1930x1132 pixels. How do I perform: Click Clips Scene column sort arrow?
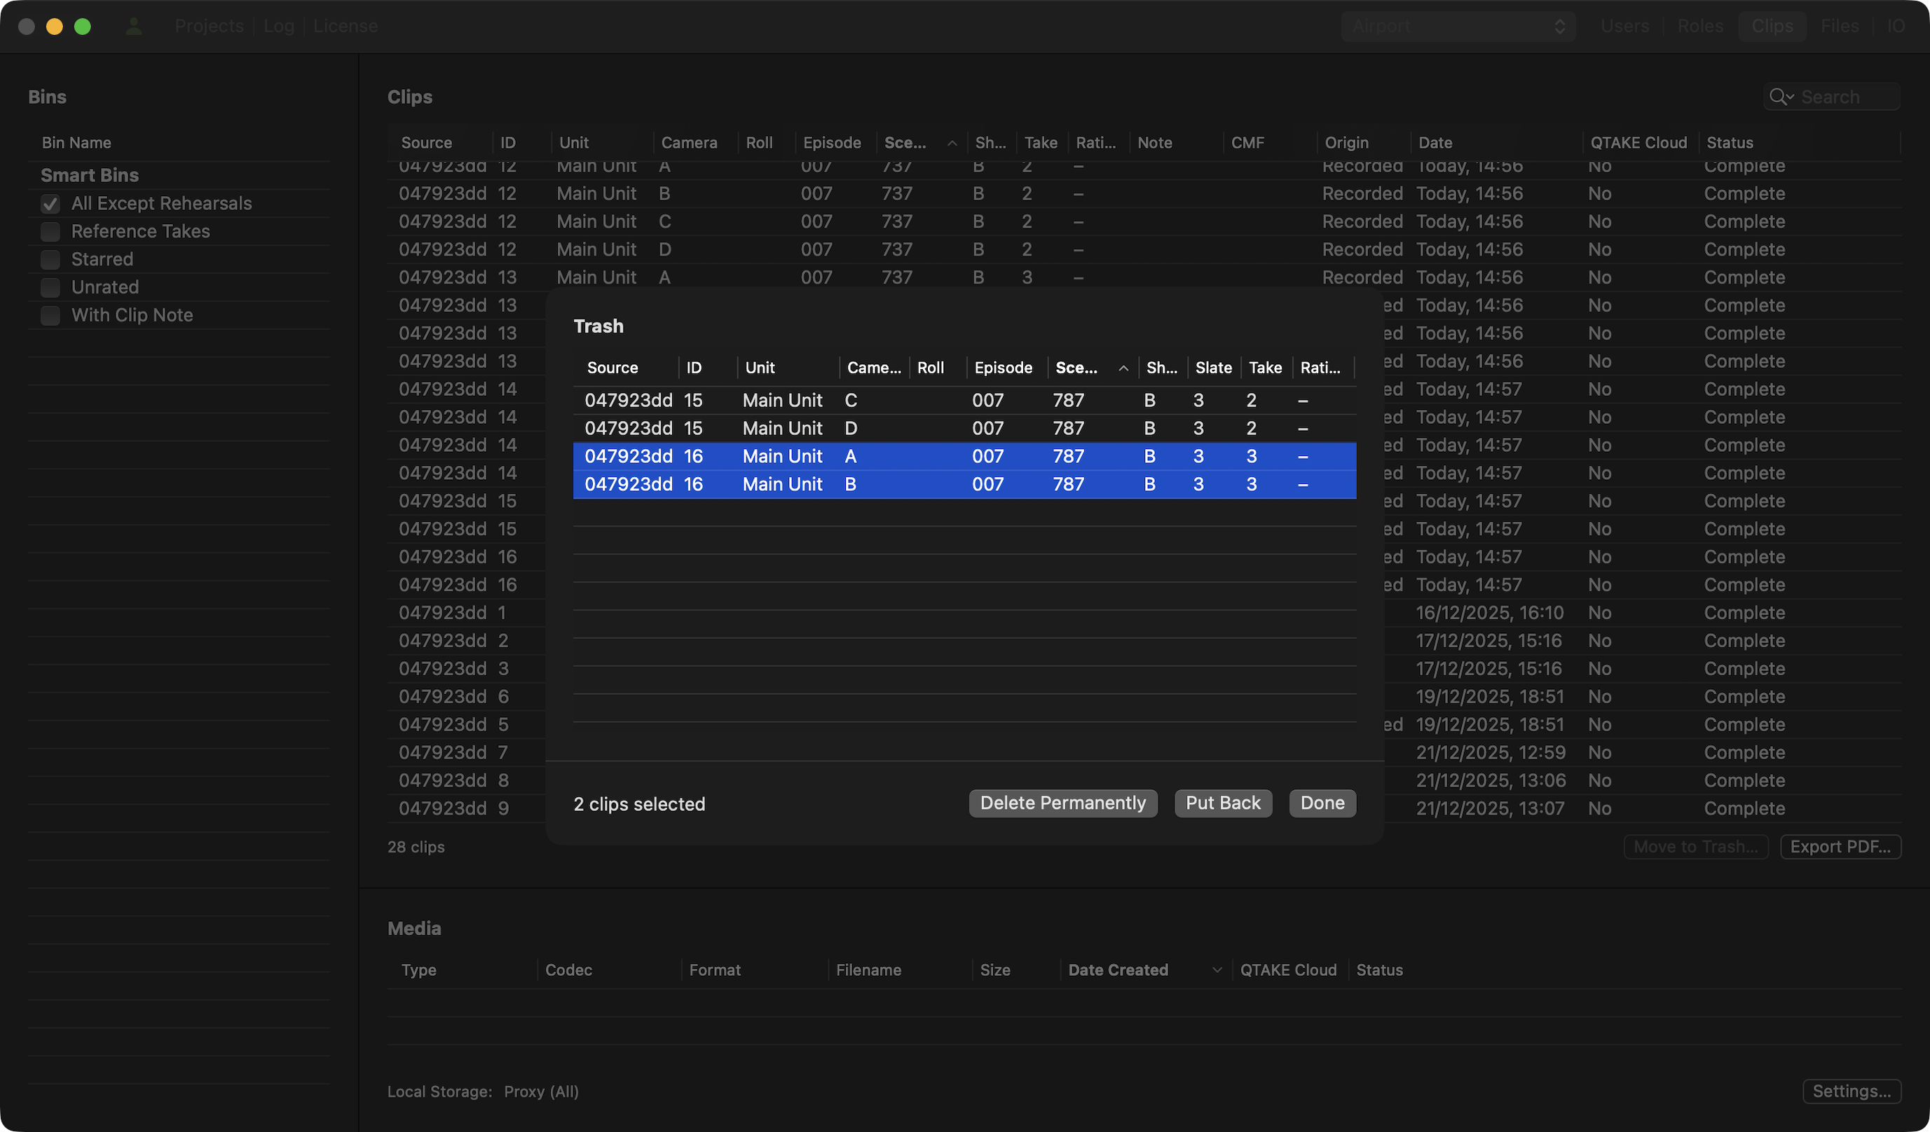(951, 143)
